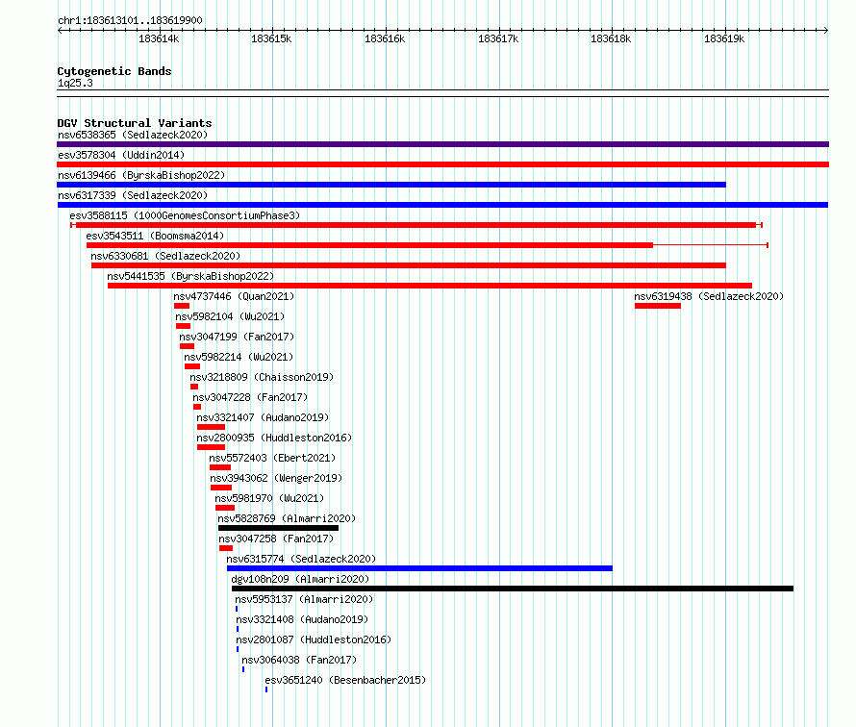Click the DGV Structural Variants track title
The width and height of the screenshot is (856, 727).
pos(135,123)
